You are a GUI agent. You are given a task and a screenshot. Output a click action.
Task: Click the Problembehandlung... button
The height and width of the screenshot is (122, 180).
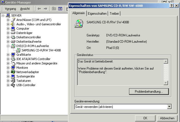coord(149,92)
